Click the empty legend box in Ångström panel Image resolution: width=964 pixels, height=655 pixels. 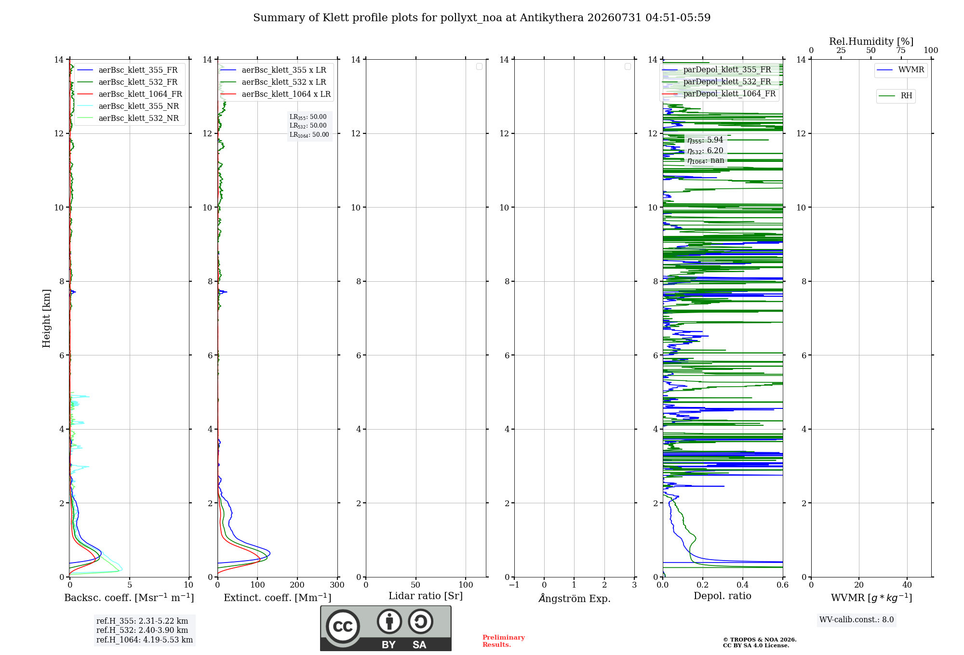coord(628,66)
